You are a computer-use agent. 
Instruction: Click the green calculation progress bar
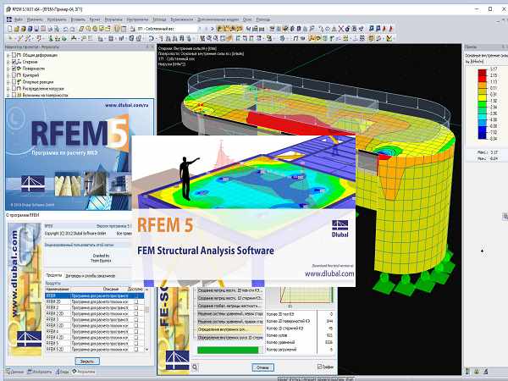[228, 350]
